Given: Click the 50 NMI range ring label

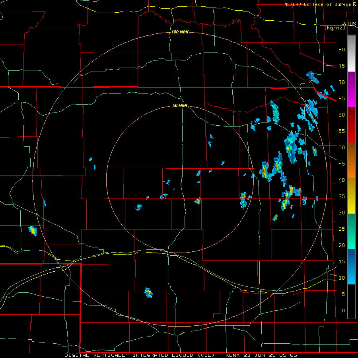Looking at the screenshot, I should coord(180,105).
